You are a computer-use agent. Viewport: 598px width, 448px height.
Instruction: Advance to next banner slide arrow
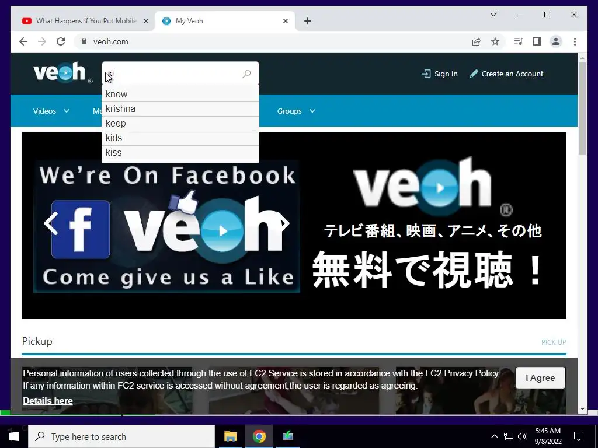284,223
